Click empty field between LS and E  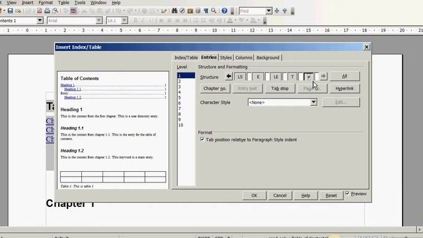pyautogui.click(x=249, y=77)
